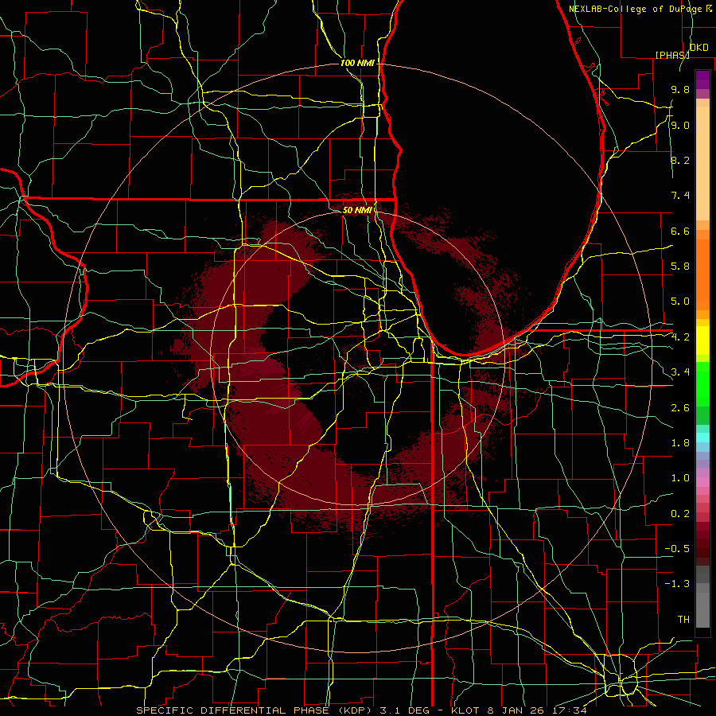Click the yellow segment of the color bar
Screen dimensions: 716x716
[x=702, y=340]
